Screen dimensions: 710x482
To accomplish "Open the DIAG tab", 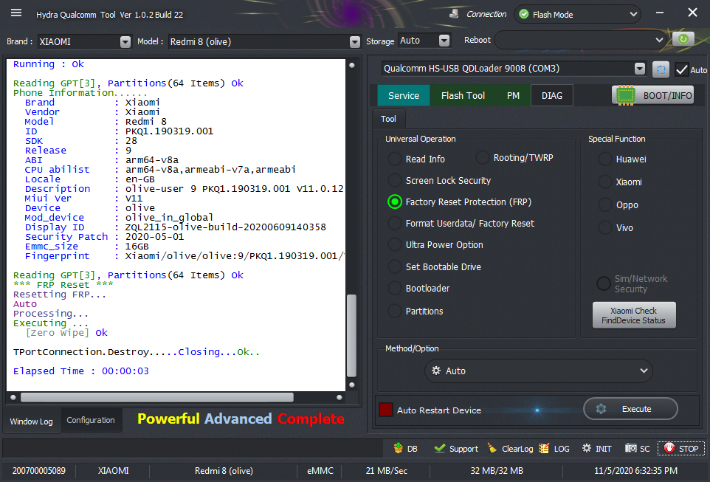I will [x=552, y=95].
